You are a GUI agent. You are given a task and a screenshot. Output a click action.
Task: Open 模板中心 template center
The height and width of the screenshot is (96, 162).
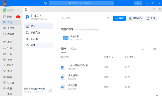coord(135,18)
